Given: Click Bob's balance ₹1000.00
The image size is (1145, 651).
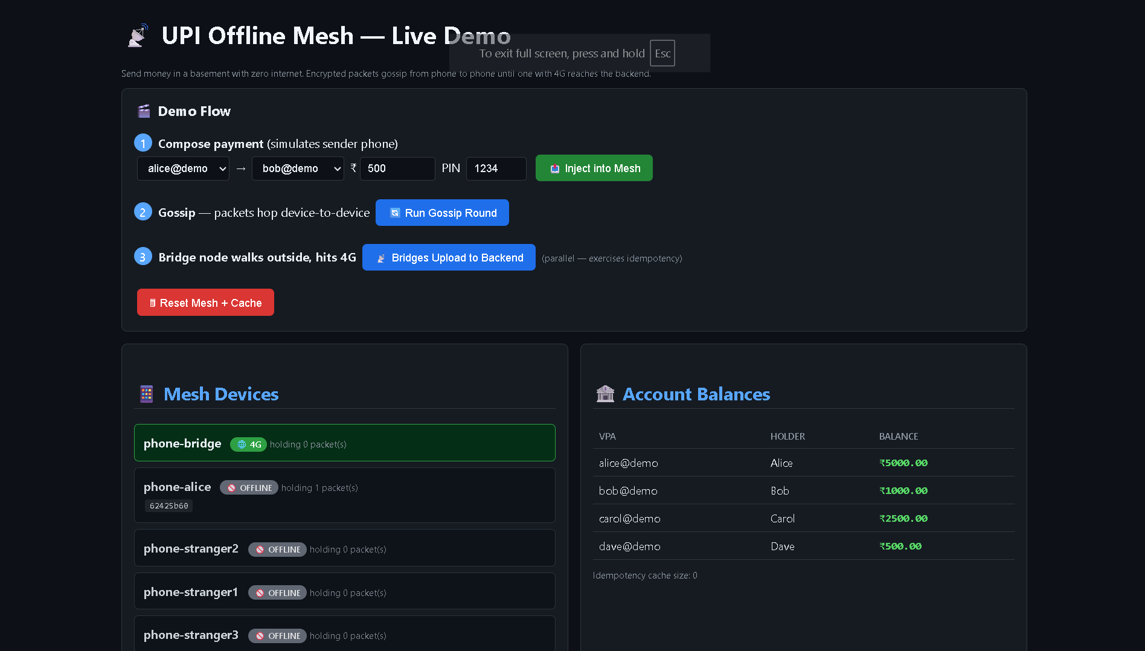Looking at the screenshot, I should click(903, 491).
